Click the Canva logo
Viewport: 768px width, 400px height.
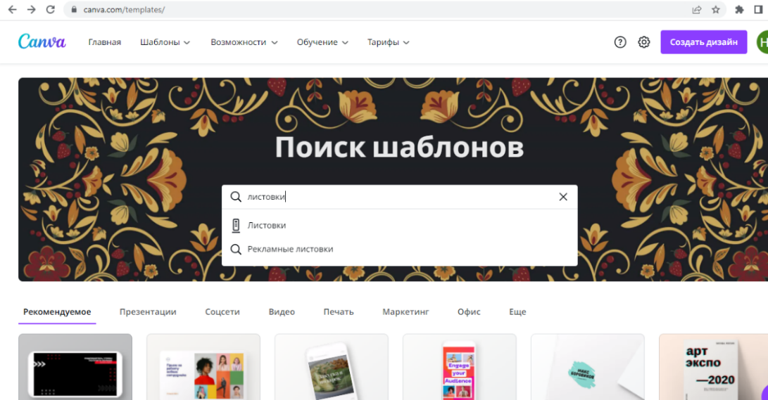click(42, 41)
